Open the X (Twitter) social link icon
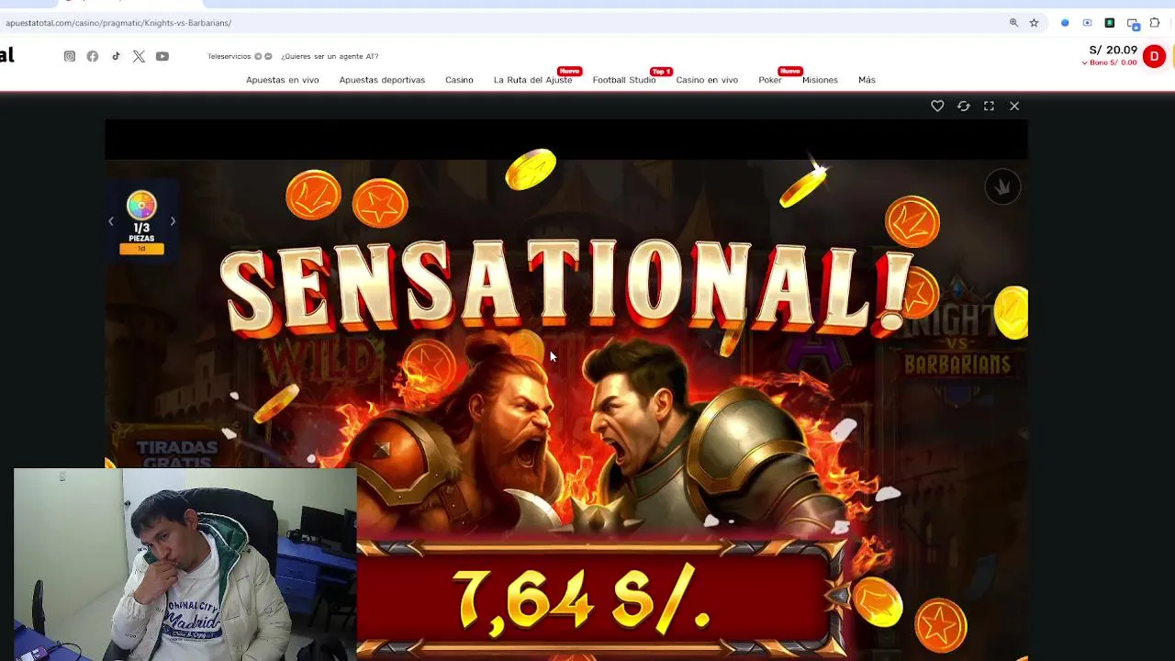 click(139, 56)
